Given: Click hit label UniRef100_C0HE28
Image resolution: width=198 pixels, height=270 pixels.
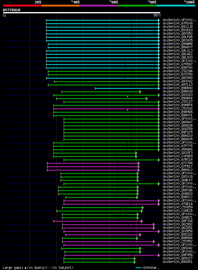Looking at the screenshot, I should click(x=178, y=211).
